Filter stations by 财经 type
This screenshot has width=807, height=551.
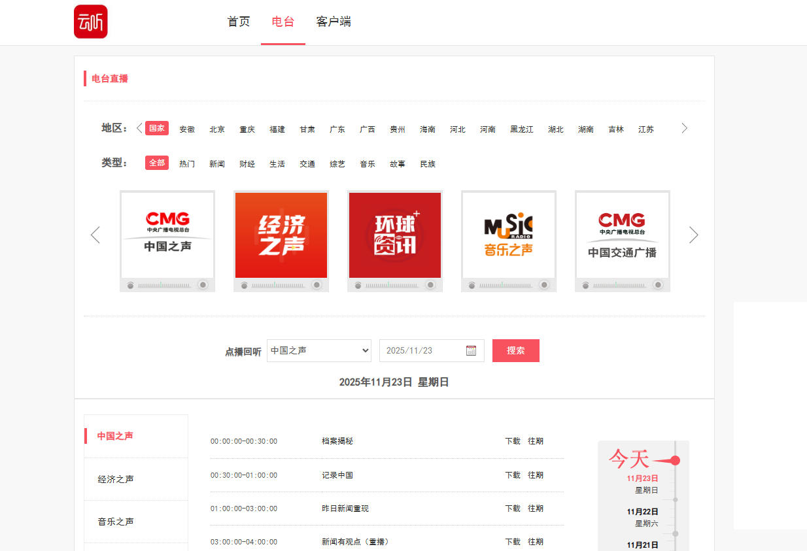(247, 164)
